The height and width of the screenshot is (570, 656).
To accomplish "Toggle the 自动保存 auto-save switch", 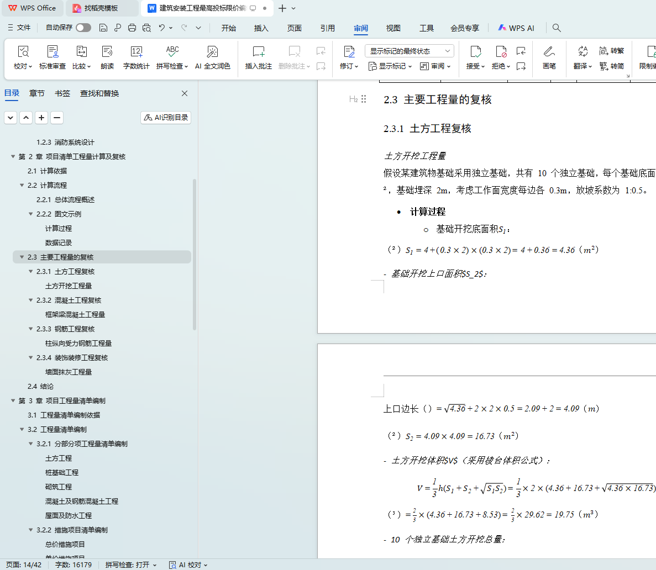I will tap(83, 28).
